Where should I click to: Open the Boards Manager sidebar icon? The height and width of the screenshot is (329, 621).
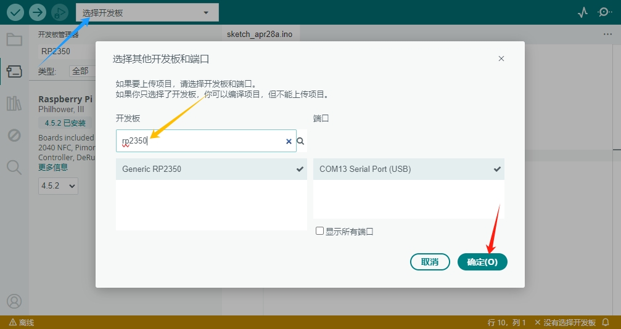coord(14,71)
